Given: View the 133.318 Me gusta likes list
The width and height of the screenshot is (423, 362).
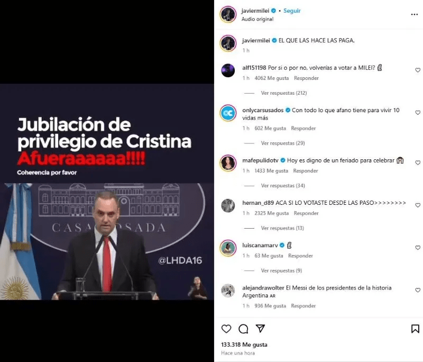Looking at the screenshot, I should (x=244, y=345).
